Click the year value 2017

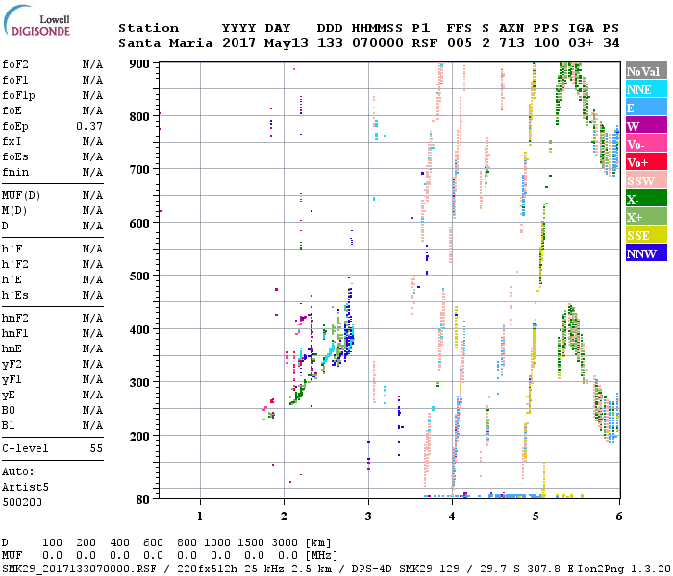pyautogui.click(x=238, y=44)
